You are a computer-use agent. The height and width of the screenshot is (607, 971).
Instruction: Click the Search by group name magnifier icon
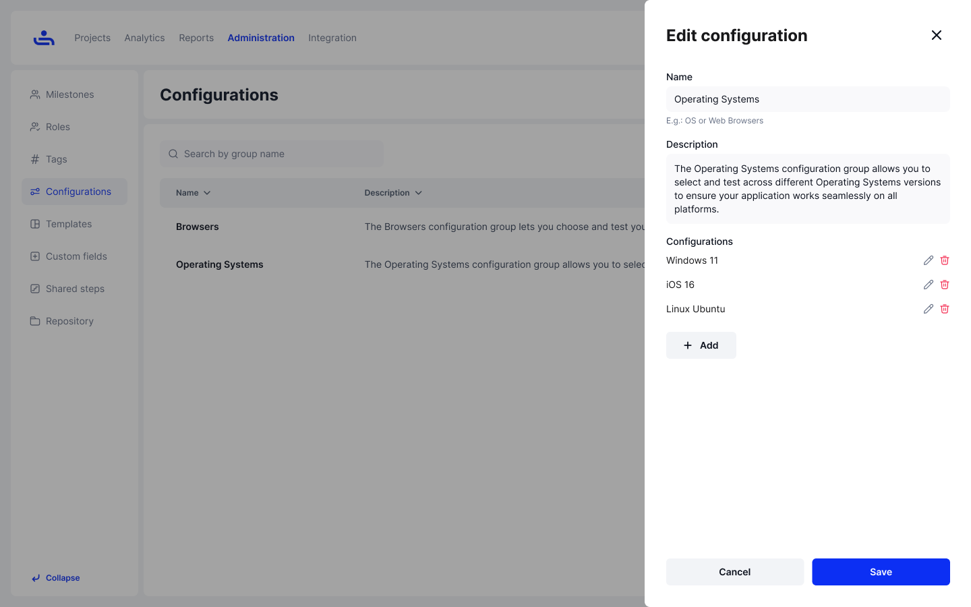[173, 154]
